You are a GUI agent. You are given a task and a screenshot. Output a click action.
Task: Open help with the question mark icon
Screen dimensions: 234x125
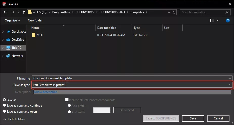[x=228, y=20]
